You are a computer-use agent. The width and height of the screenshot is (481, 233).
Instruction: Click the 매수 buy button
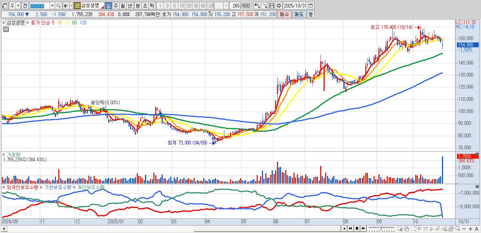tap(284, 14)
